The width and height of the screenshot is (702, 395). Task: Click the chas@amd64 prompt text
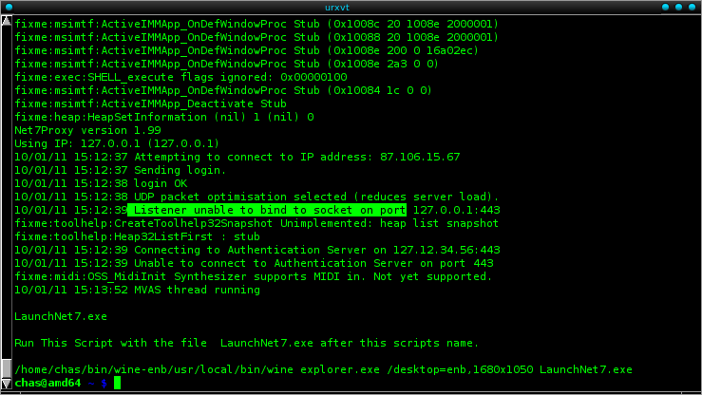[x=47, y=383]
